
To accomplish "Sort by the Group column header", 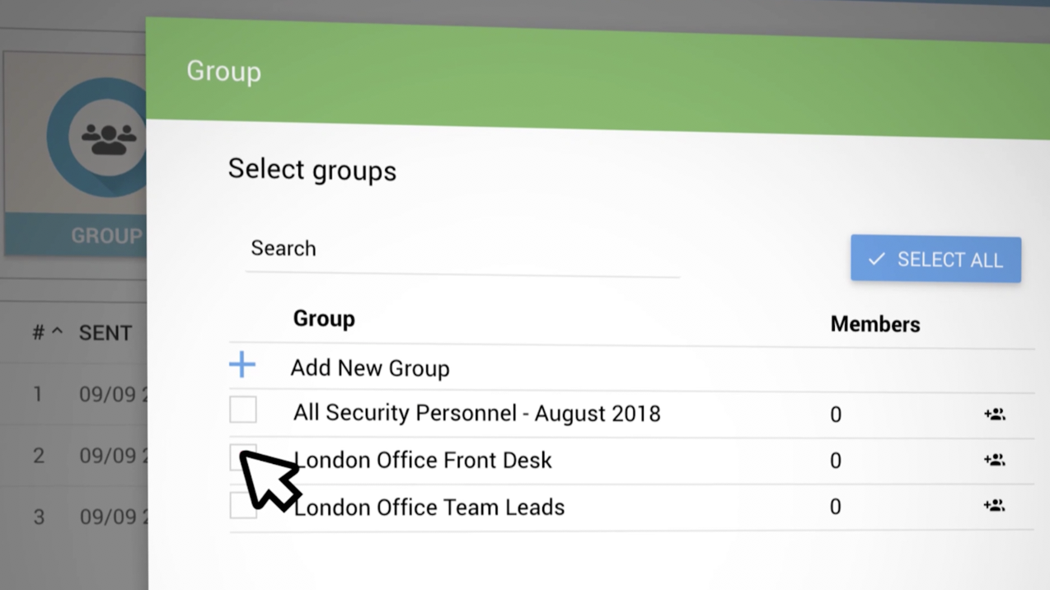I will (324, 320).
